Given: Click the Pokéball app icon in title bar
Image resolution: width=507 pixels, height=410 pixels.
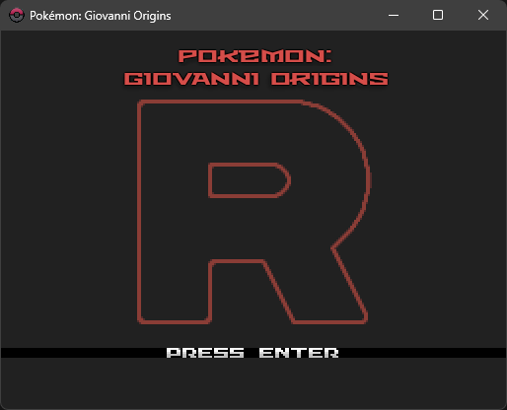Looking at the screenshot, I should [x=16, y=15].
